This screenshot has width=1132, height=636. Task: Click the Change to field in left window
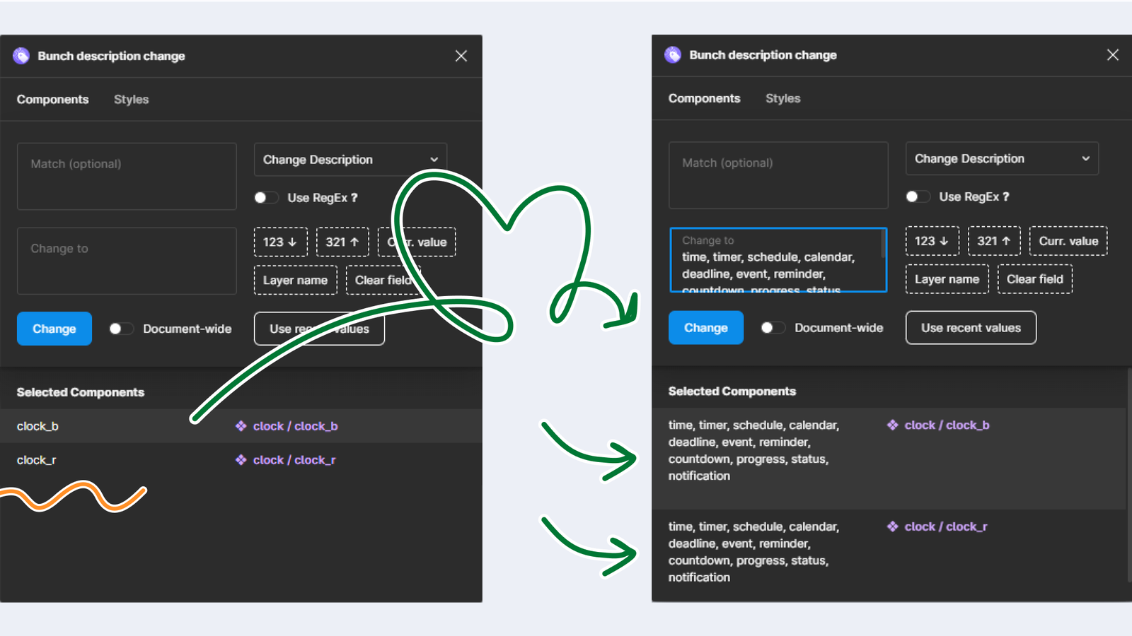(127, 261)
